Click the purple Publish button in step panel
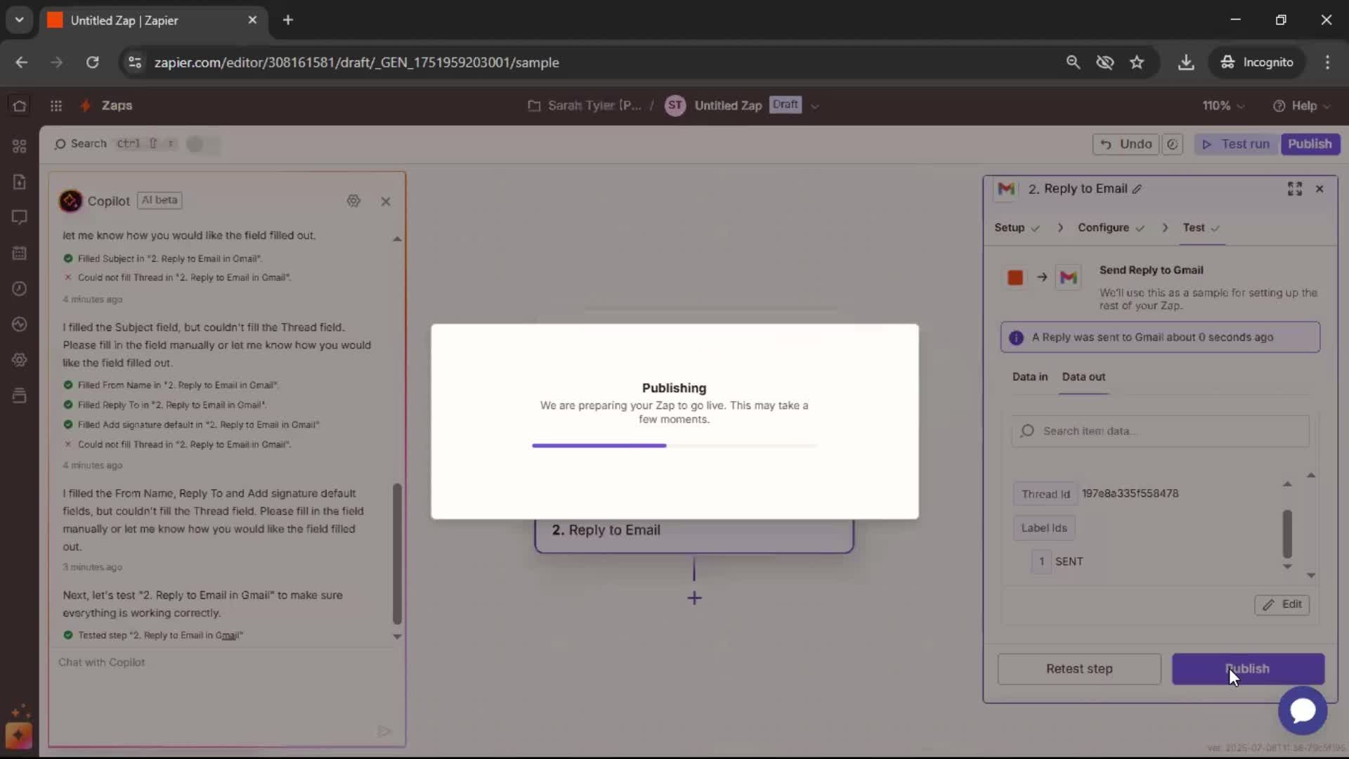This screenshot has height=759, width=1349. [x=1248, y=669]
